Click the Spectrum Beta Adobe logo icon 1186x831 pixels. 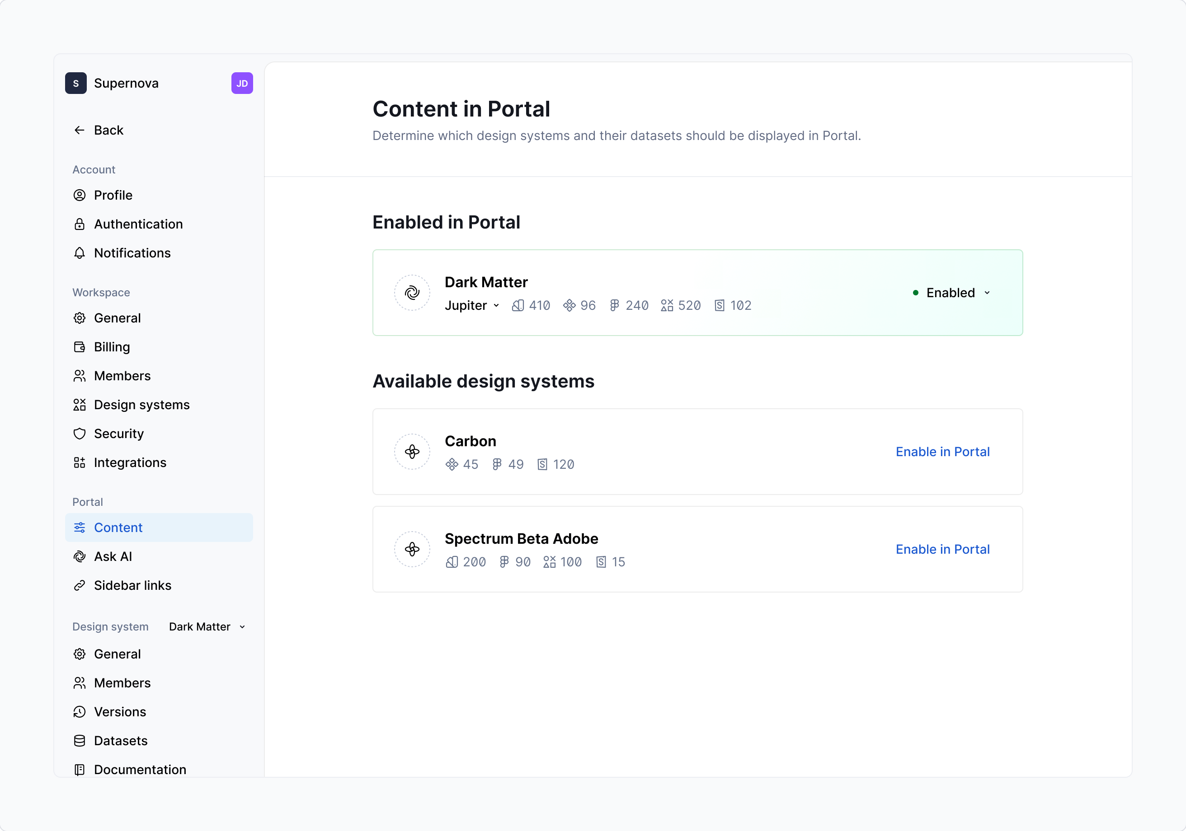pyautogui.click(x=412, y=549)
